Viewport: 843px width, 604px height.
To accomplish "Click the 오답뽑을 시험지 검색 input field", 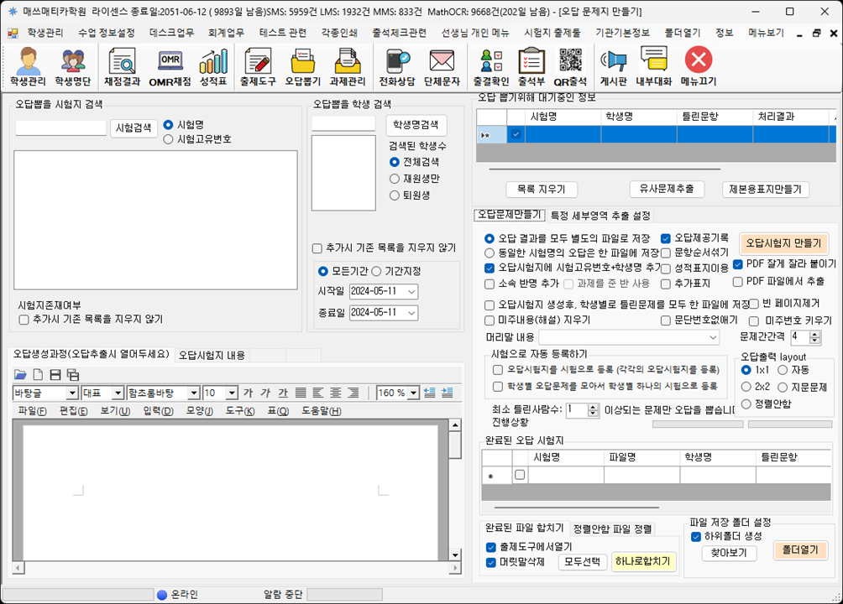I will point(60,128).
